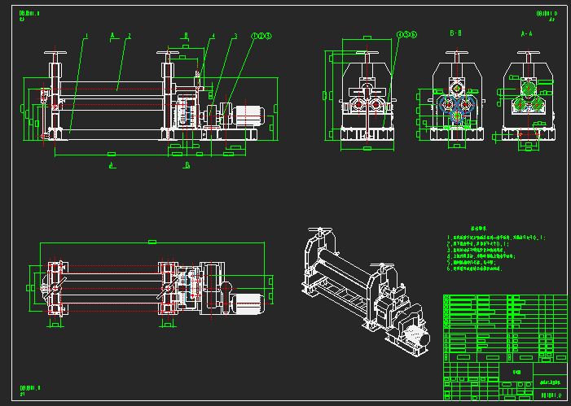Select circled balloon group above the front view
Image resolution: width=571 pixels, height=406 pixels.
click(x=261, y=36)
